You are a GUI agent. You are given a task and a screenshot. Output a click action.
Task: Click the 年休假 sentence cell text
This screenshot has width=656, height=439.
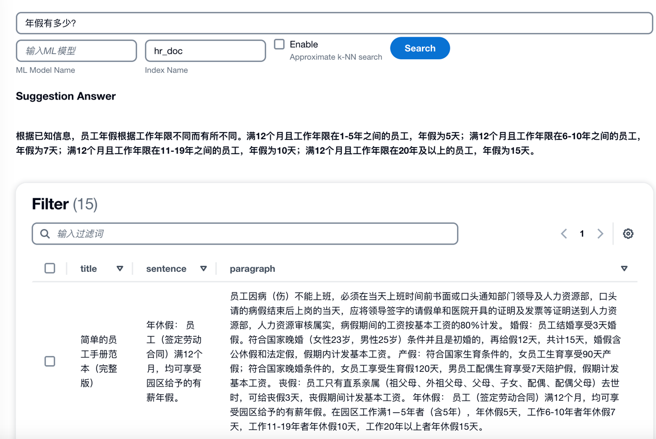point(175,361)
